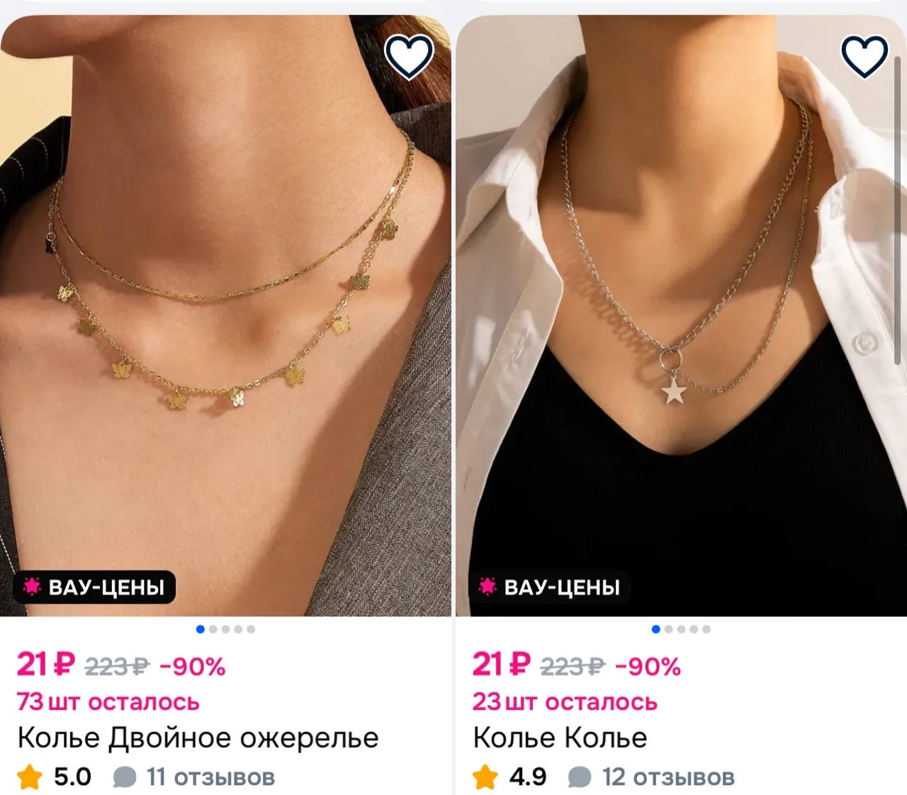
Task: Select second image dot under butterfly necklace
Action: click(x=213, y=629)
